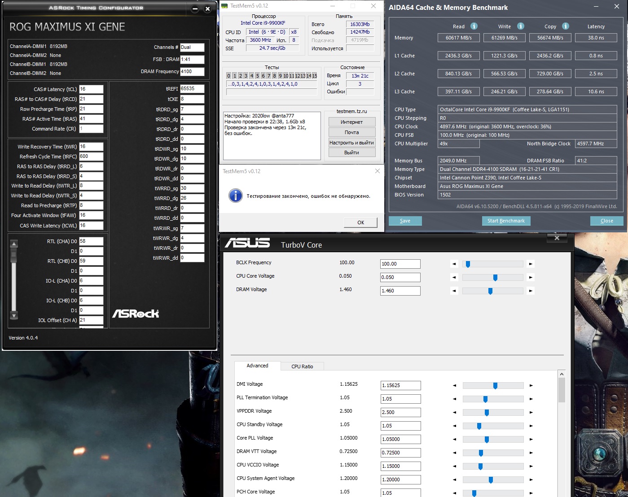Click Start Benchmark in AIDA64

[506, 221]
